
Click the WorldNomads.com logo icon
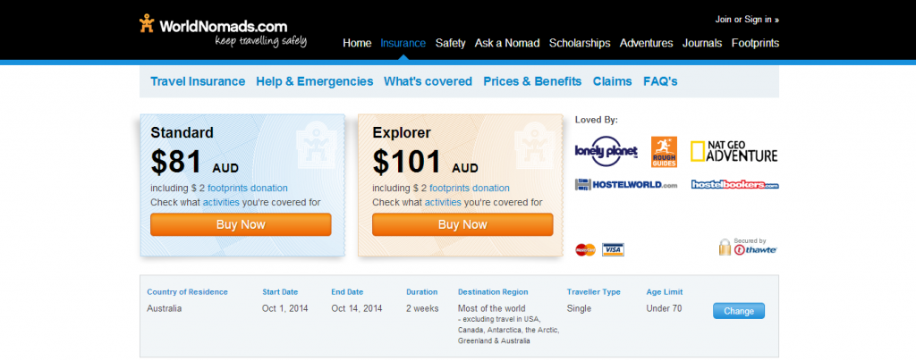[147, 24]
